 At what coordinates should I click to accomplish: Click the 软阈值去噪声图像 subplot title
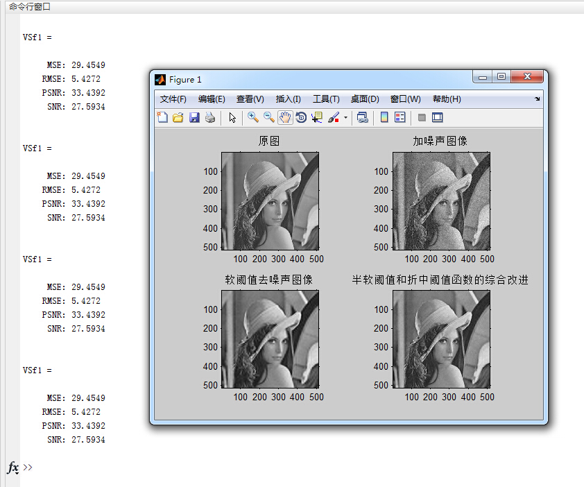tap(269, 280)
